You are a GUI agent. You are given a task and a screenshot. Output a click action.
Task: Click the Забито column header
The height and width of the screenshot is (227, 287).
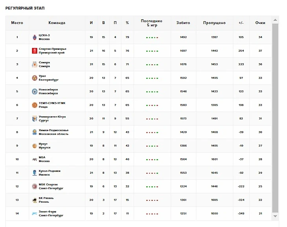tap(183, 23)
